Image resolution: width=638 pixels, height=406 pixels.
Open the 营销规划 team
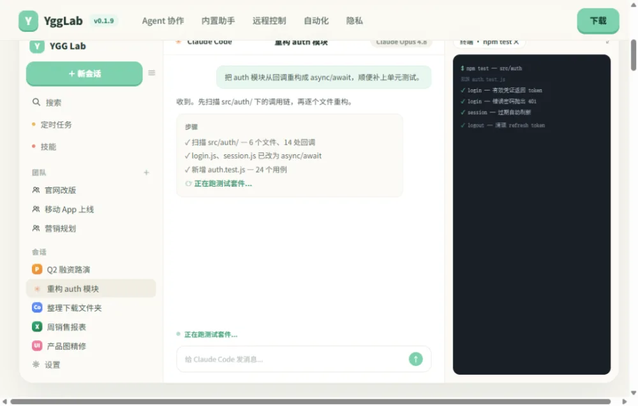tap(60, 228)
